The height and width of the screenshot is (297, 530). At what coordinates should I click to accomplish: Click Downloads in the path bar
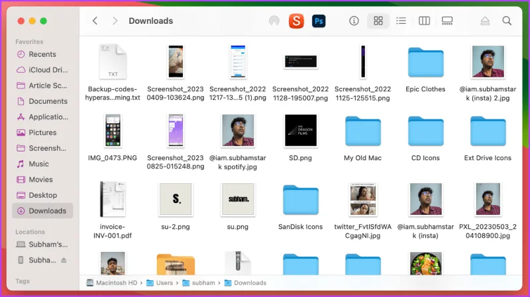(245, 283)
